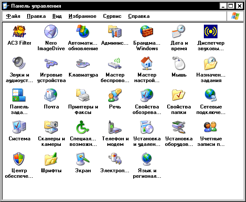Open Nero ImageDrive icon

[51, 31]
